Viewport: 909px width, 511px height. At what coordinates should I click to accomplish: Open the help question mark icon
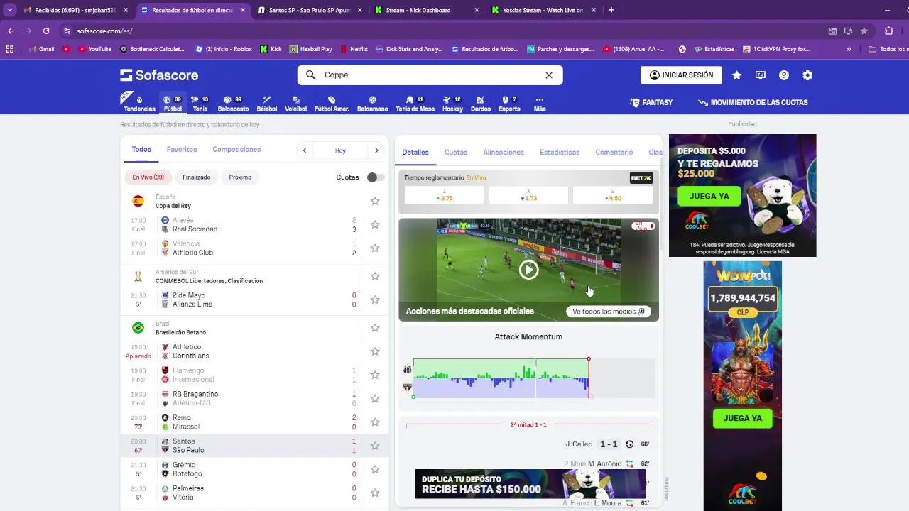784,75
